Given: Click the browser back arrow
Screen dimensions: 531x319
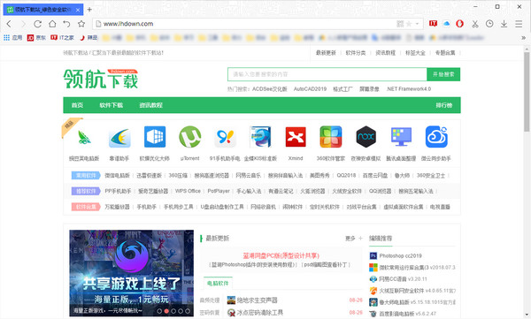Looking at the screenshot, I should [9, 24].
